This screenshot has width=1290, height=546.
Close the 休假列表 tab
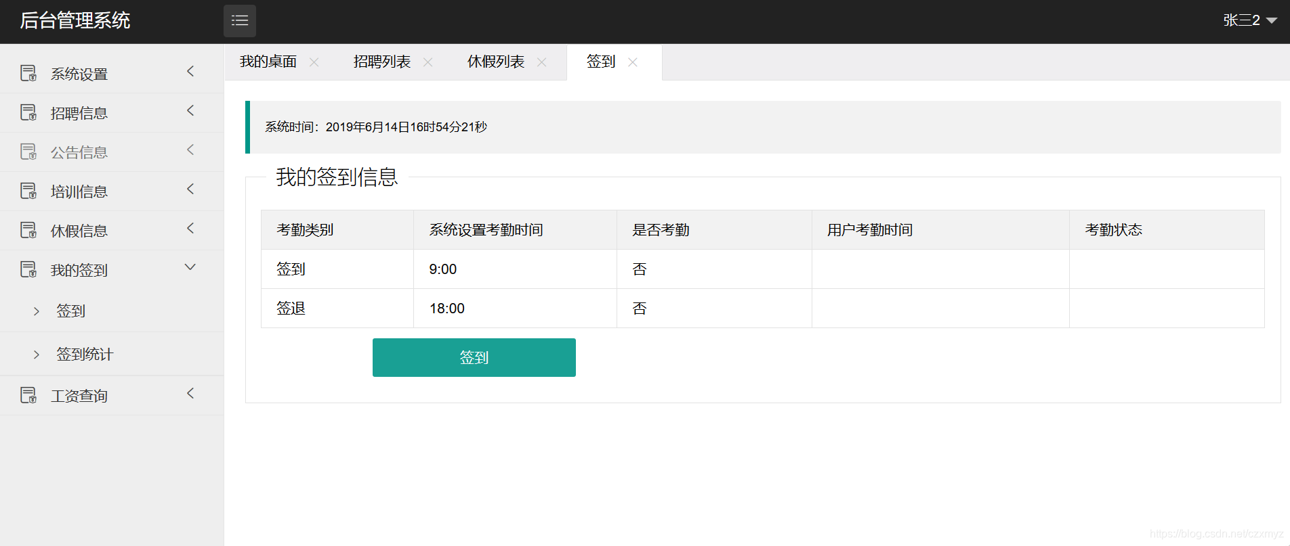(542, 62)
